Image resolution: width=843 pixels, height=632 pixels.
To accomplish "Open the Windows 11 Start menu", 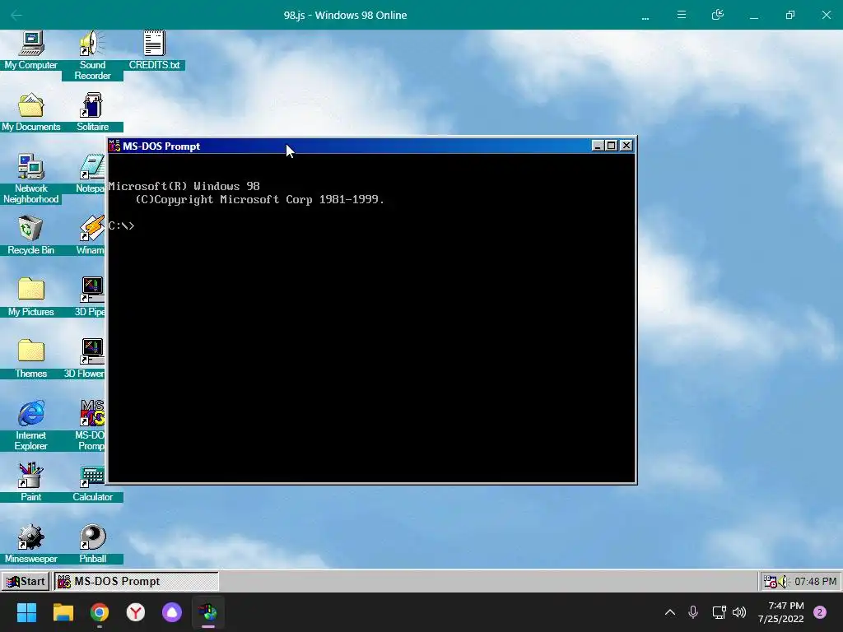I will pyautogui.click(x=26, y=612).
